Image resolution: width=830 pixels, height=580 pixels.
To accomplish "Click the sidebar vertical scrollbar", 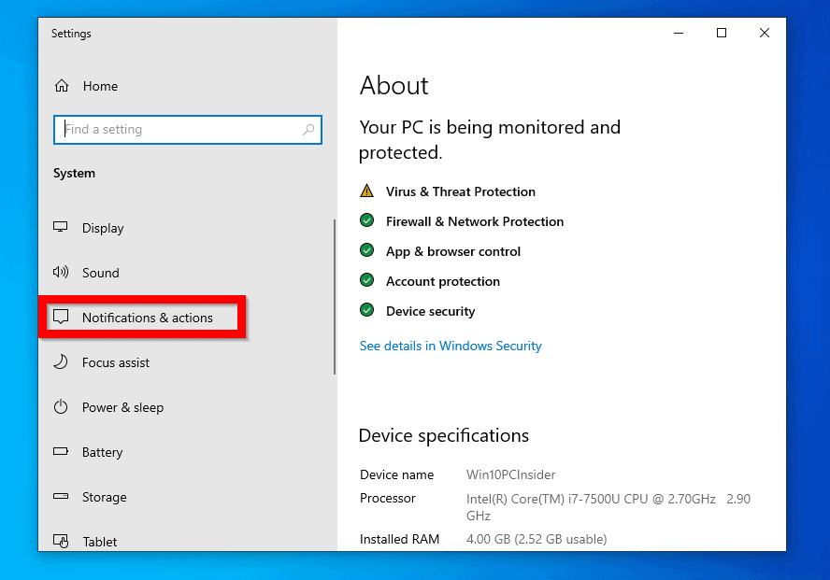I will tap(335, 294).
